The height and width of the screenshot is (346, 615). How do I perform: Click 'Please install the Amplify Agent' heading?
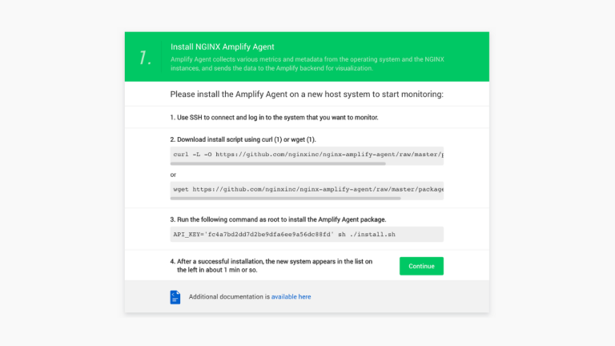click(x=307, y=95)
